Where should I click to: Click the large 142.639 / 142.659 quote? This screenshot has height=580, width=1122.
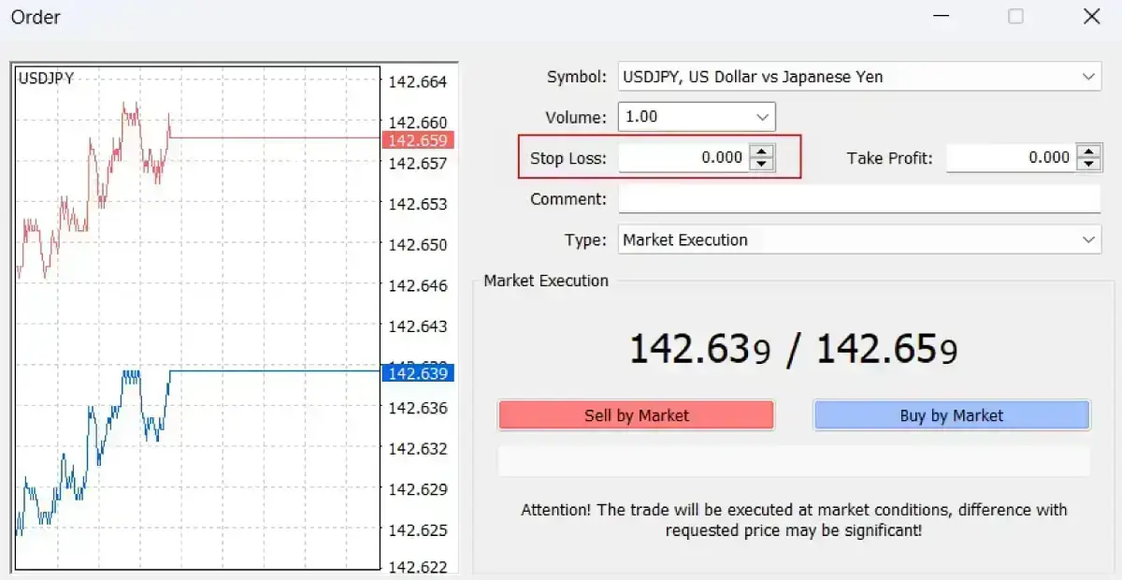(793, 350)
